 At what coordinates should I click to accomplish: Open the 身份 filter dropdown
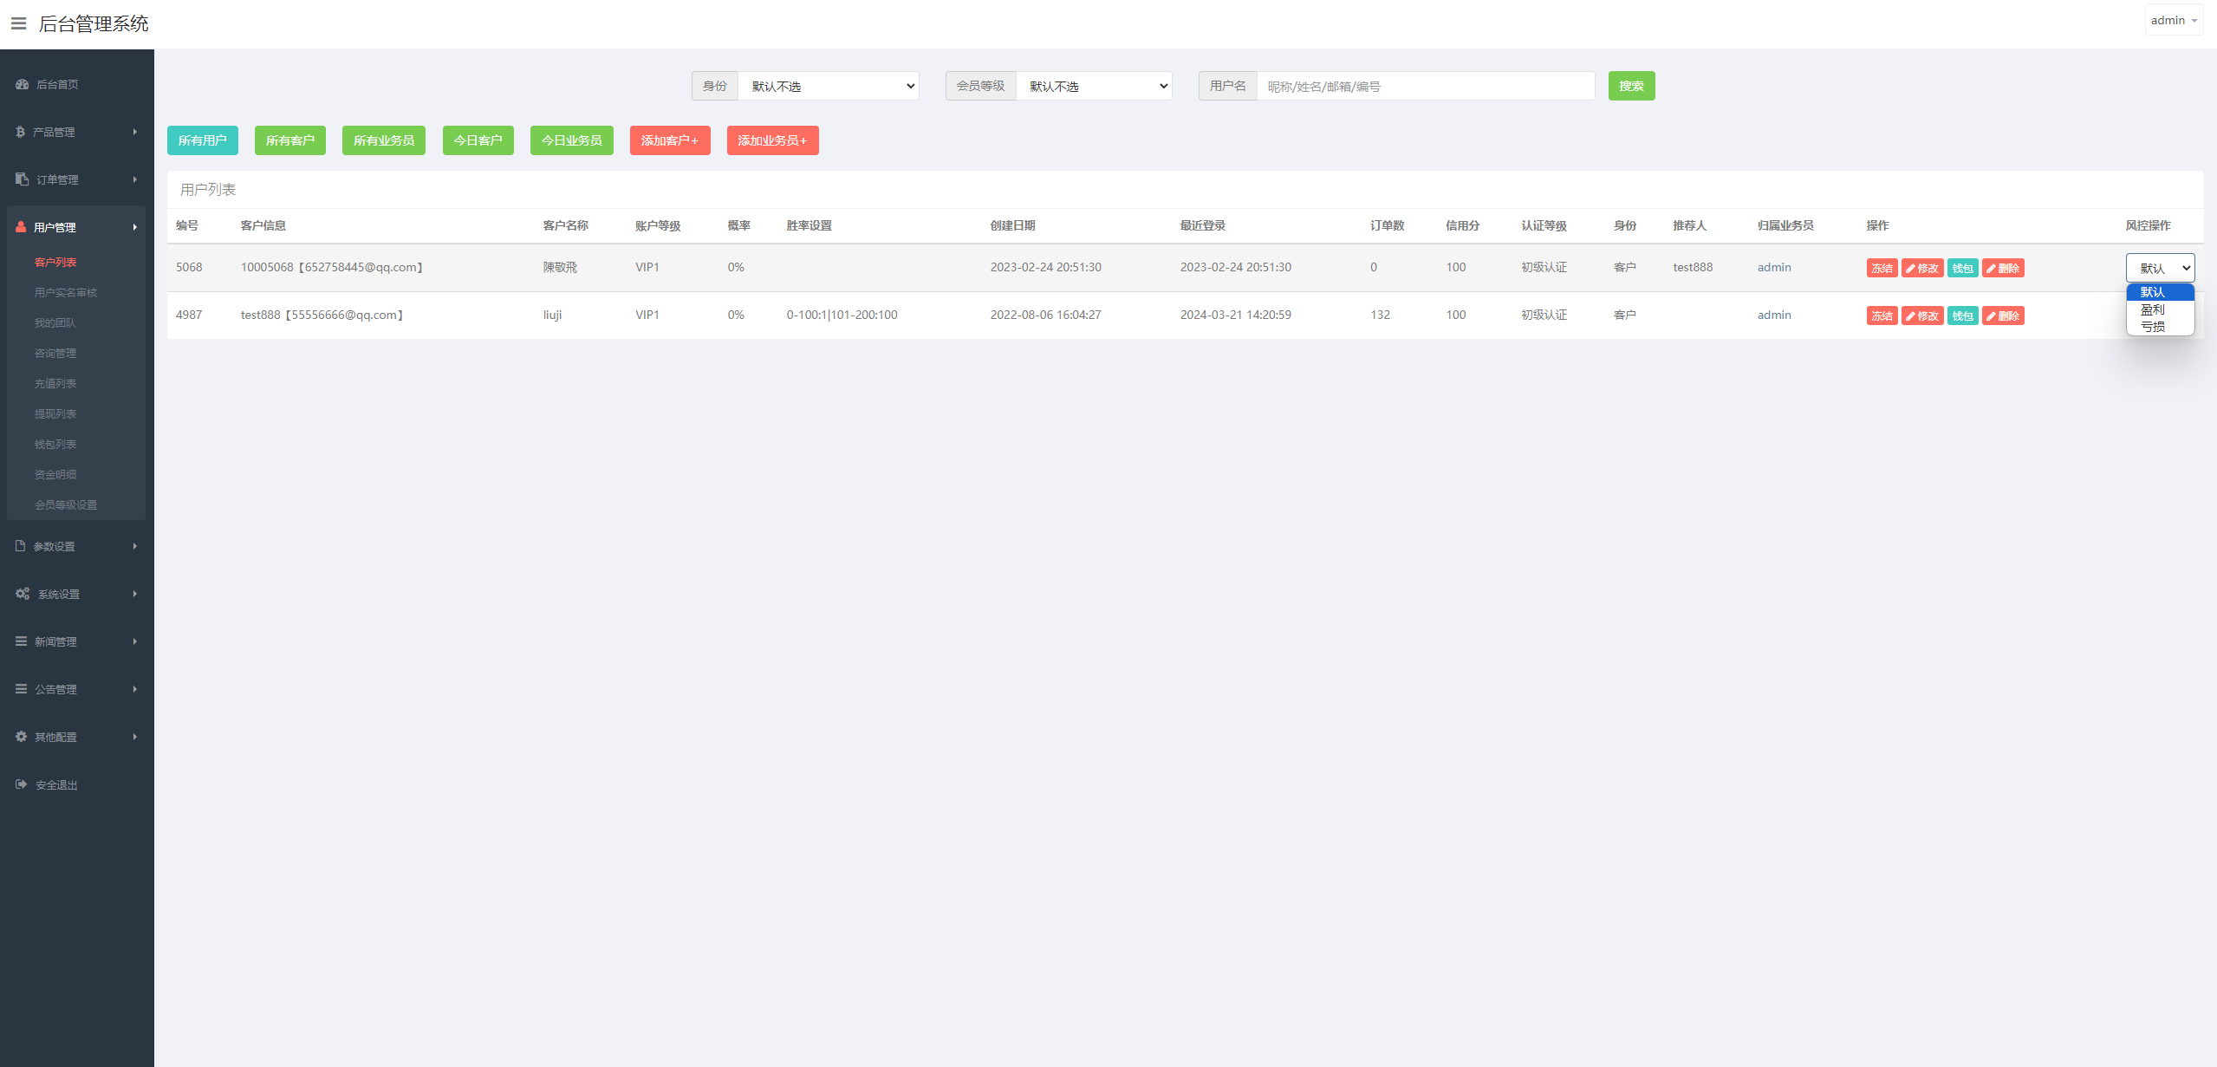[x=828, y=86]
